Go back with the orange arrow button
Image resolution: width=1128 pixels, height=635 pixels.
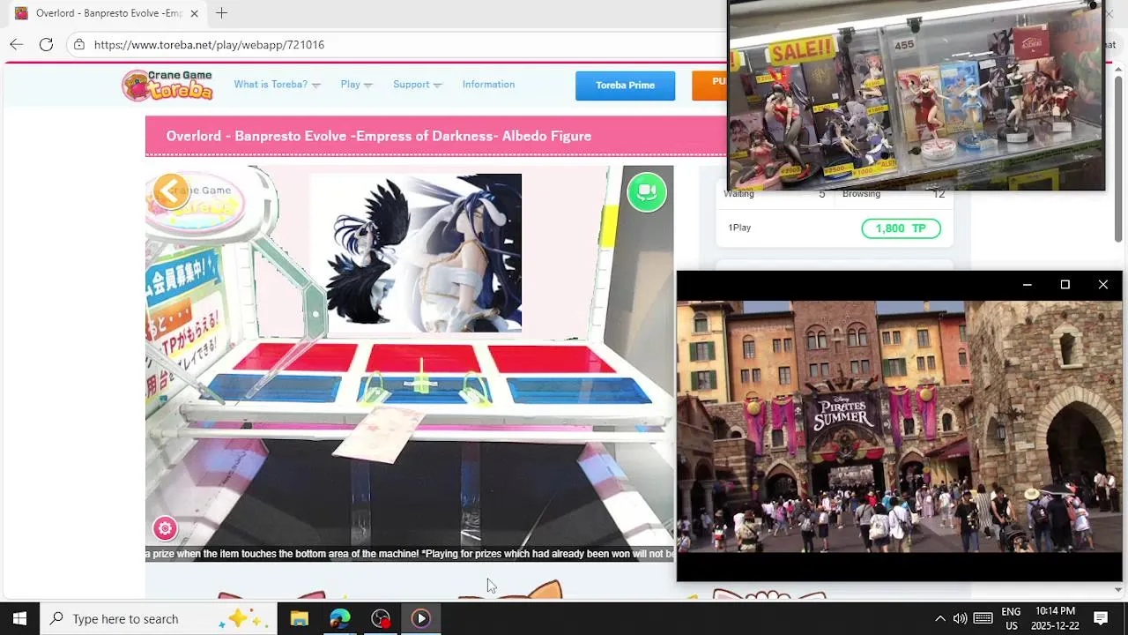170,190
